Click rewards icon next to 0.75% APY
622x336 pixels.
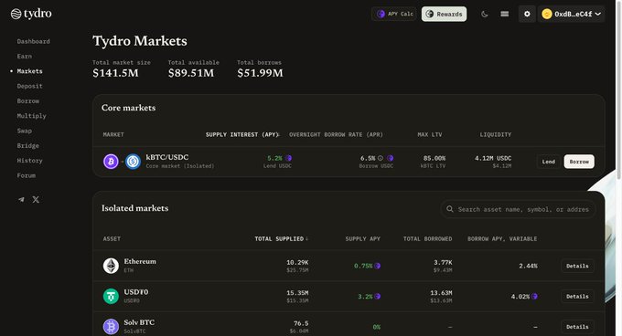click(377, 266)
